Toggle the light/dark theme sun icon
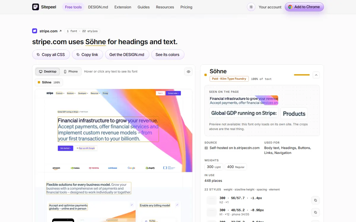This screenshot has width=356, height=222. [x=251, y=7]
